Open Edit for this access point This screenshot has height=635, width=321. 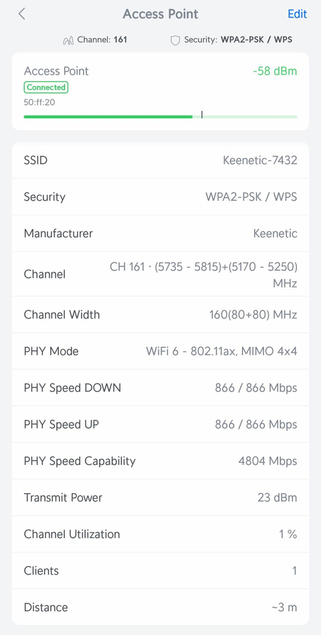297,14
